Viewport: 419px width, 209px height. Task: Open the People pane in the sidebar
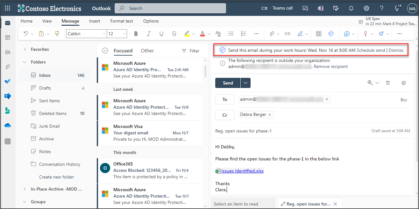point(7,52)
